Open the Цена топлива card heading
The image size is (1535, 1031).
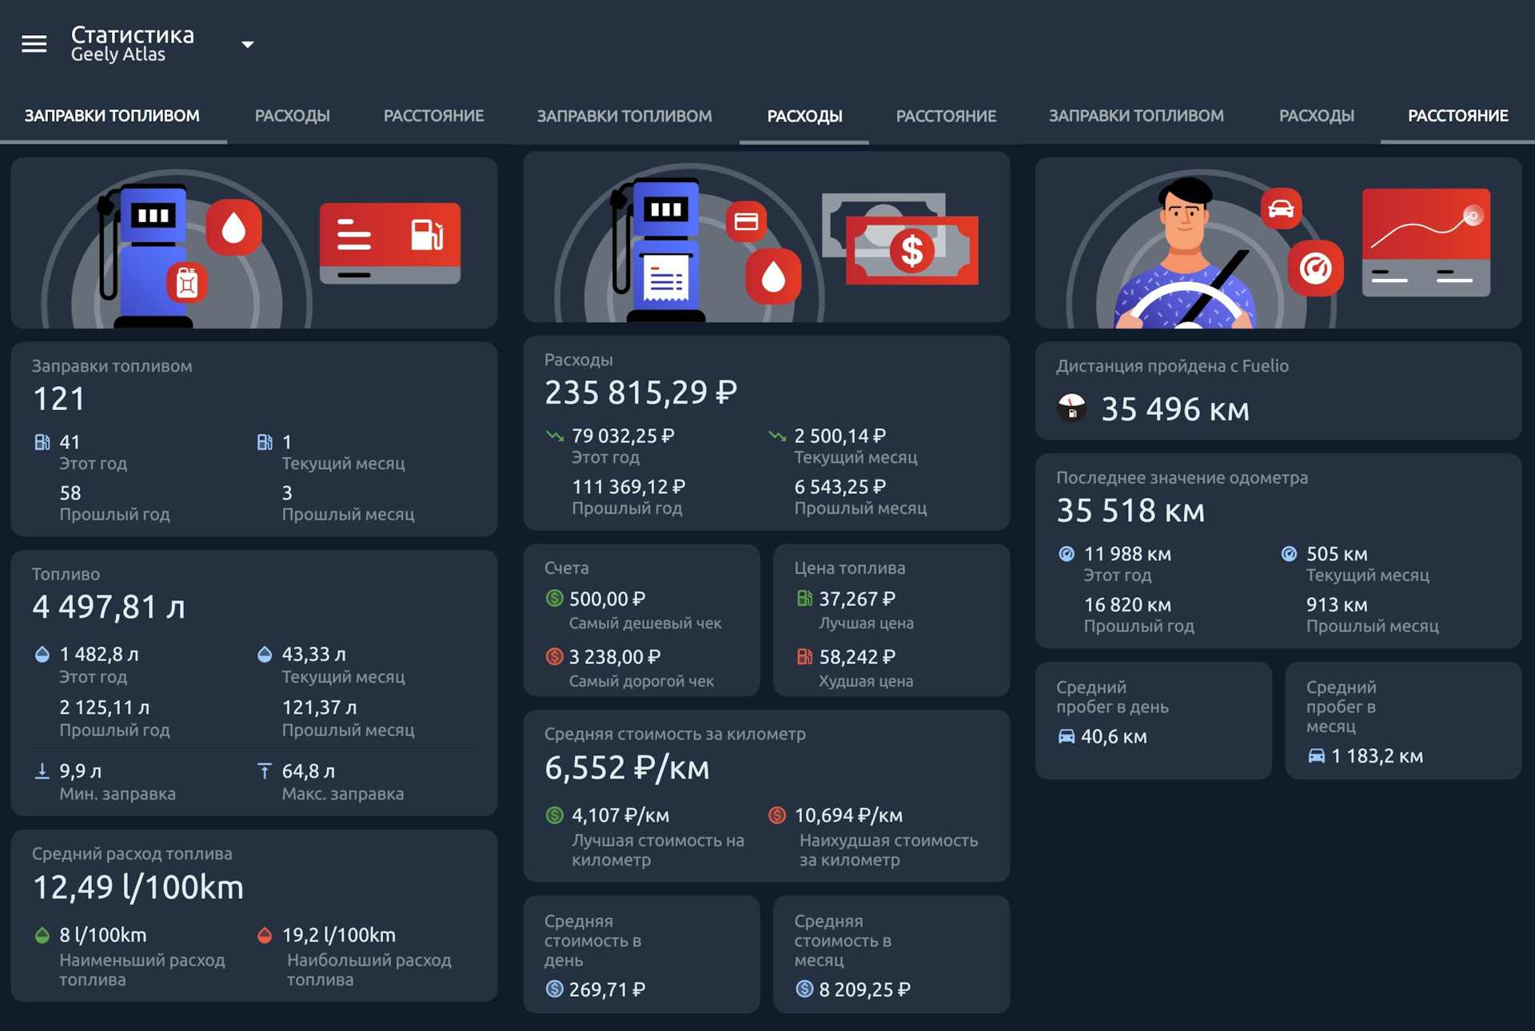[850, 568]
